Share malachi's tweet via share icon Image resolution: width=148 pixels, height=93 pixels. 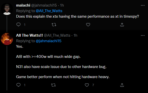pyautogui.click(x=122, y=25)
